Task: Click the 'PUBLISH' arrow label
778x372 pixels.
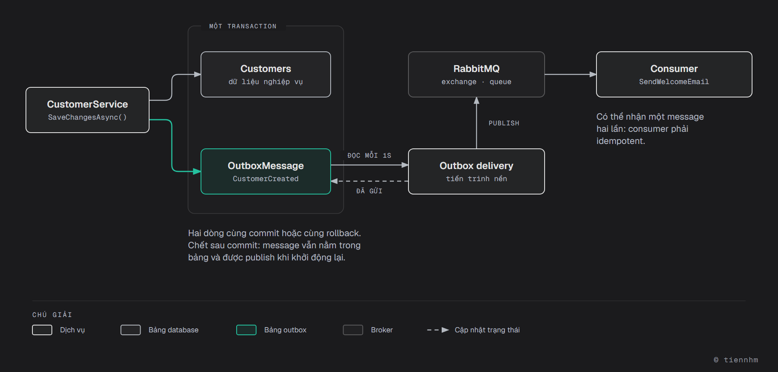Action: coord(504,123)
